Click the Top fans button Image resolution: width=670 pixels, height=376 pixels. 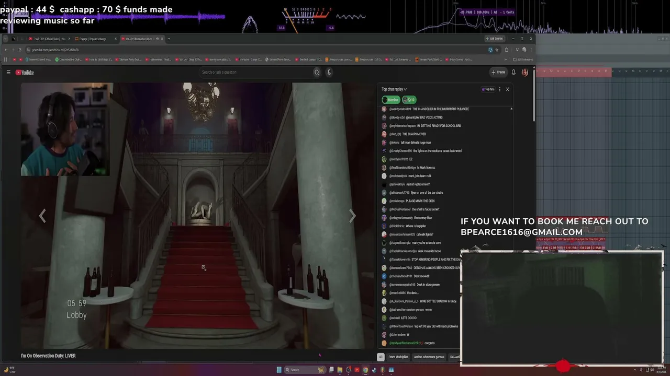click(x=488, y=89)
